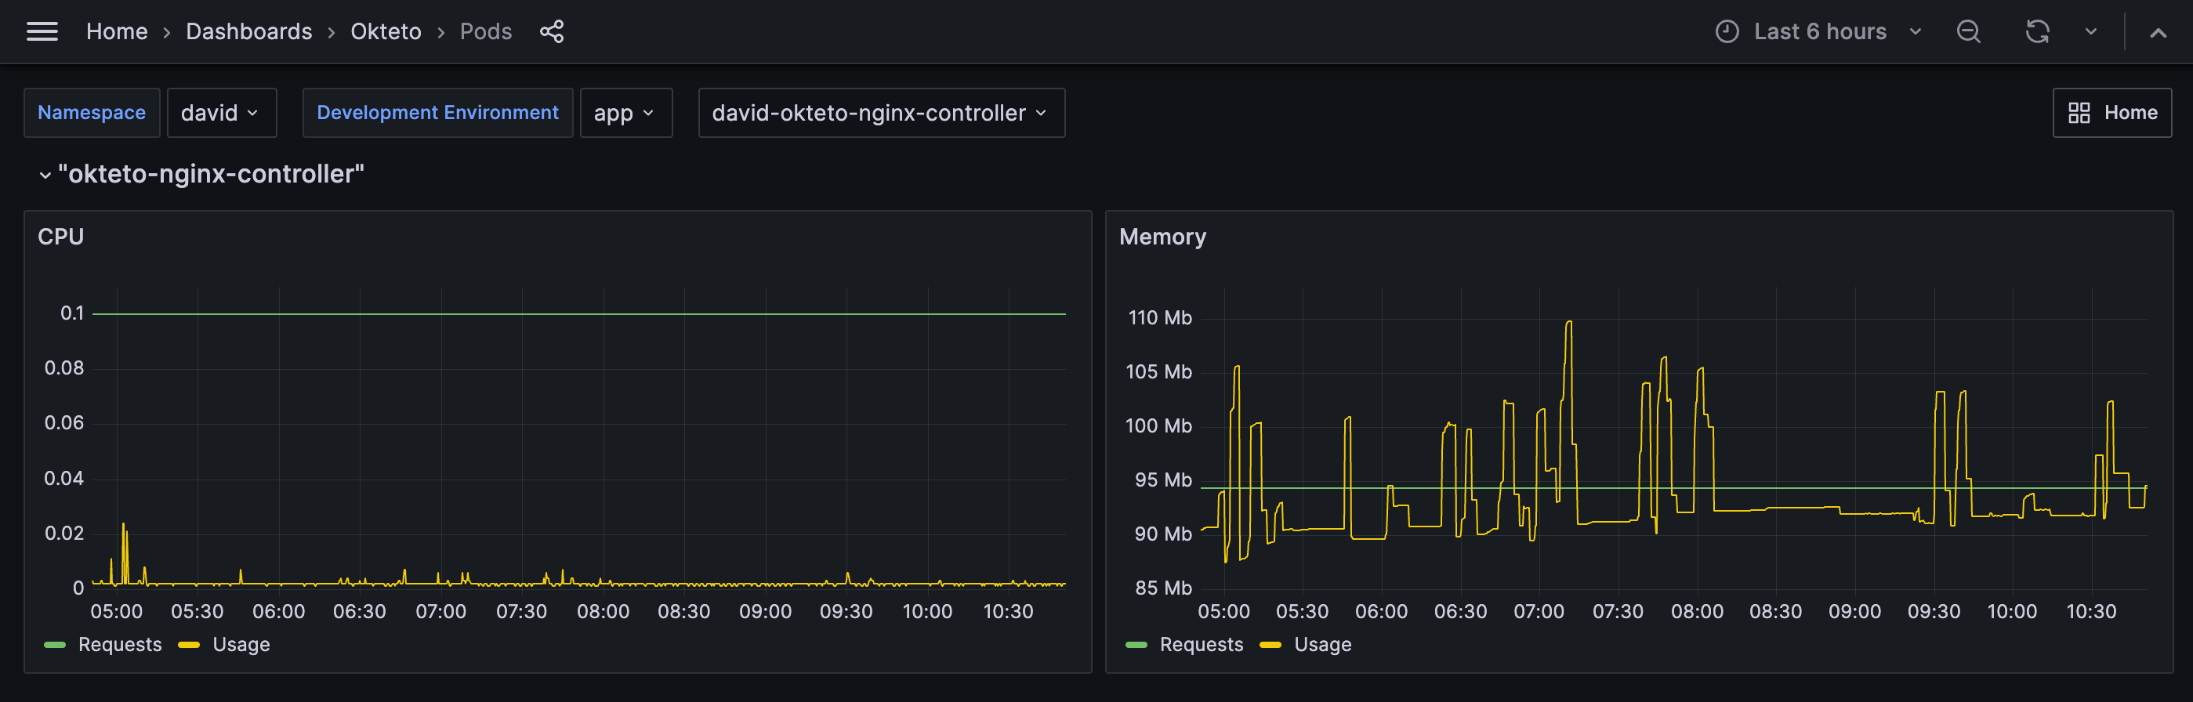Toggle Usage series in CPU legend

tap(241, 644)
